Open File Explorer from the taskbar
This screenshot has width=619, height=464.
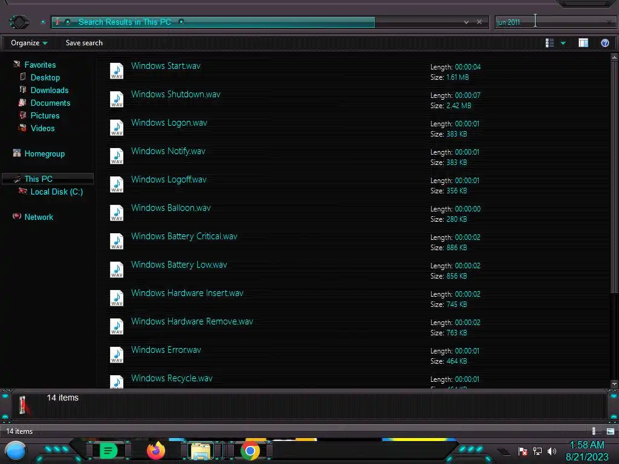point(201,451)
